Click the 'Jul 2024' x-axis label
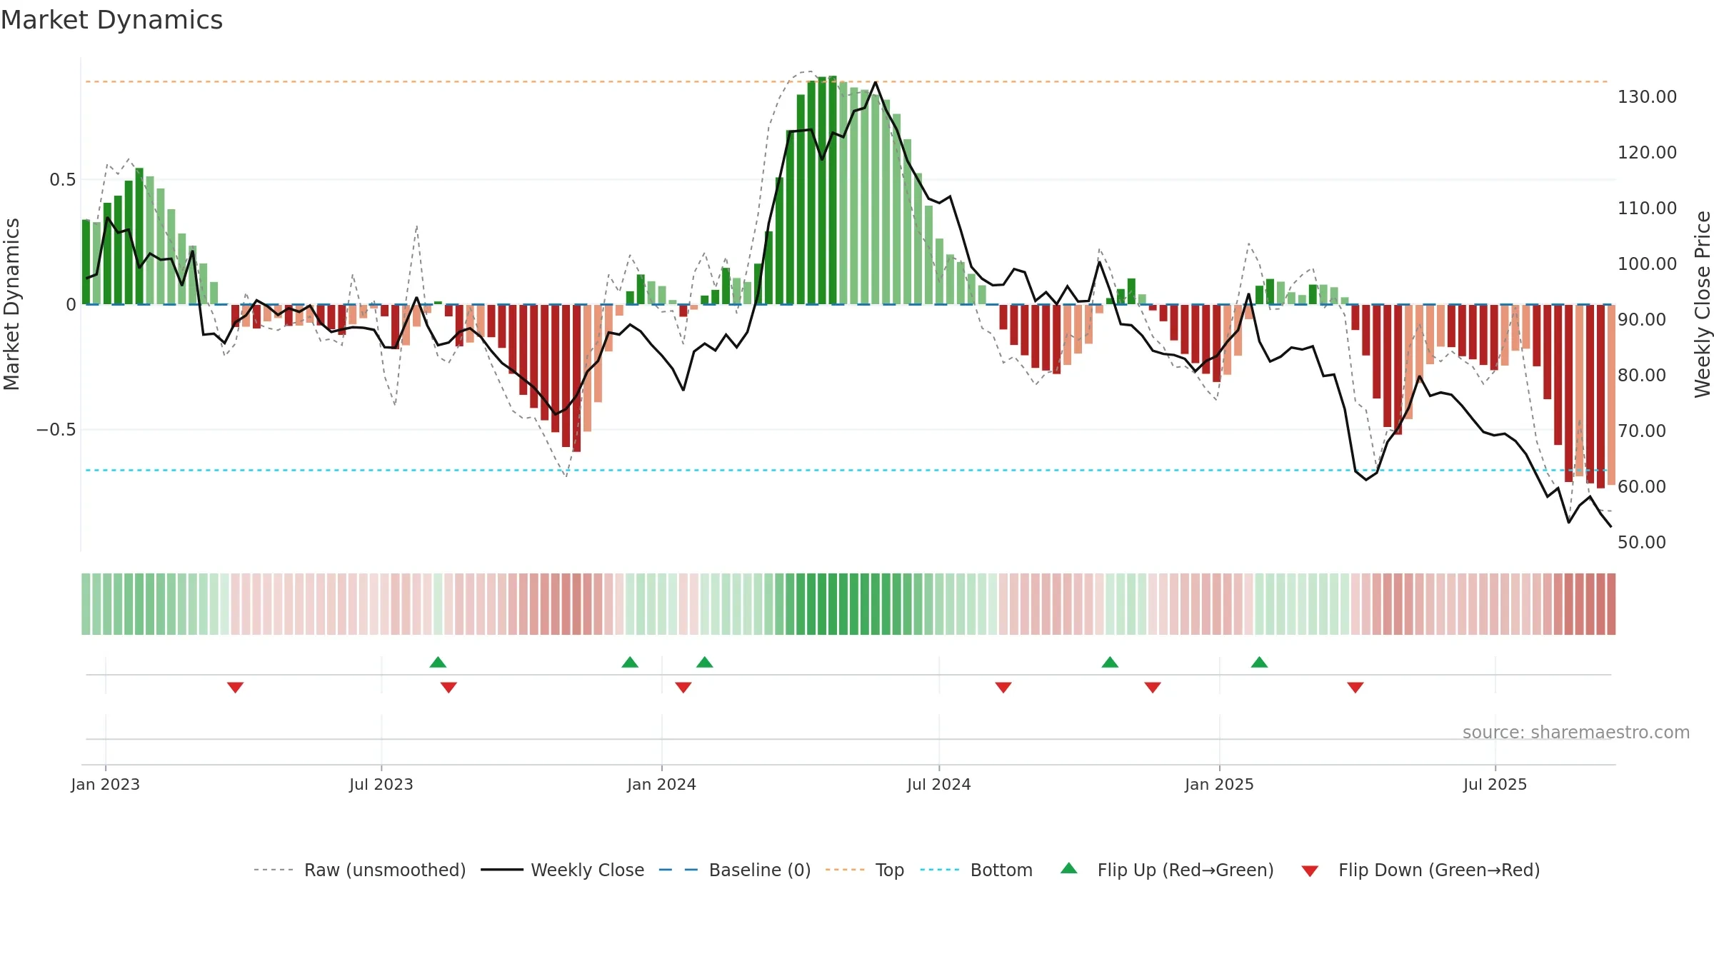1714x964 pixels. tap(939, 785)
